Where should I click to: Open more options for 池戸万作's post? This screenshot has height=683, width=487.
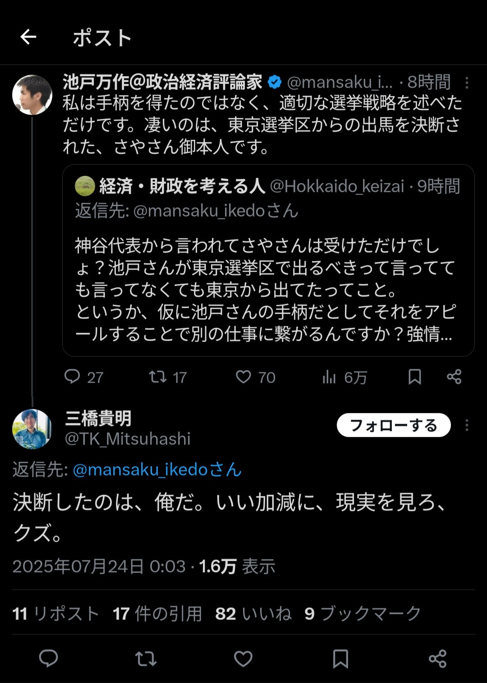[x=467, y=83]
